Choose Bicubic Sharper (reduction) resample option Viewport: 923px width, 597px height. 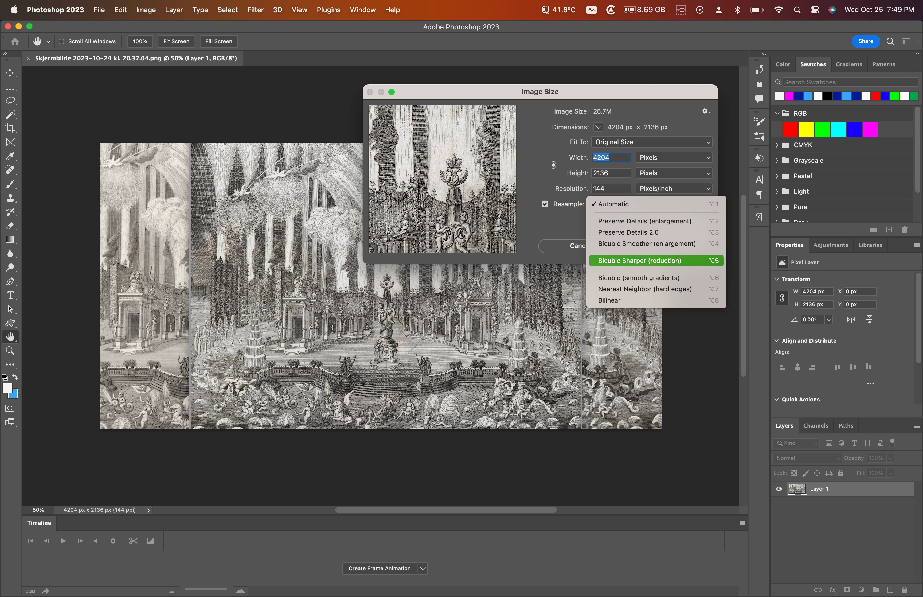[x=639, y=261]
